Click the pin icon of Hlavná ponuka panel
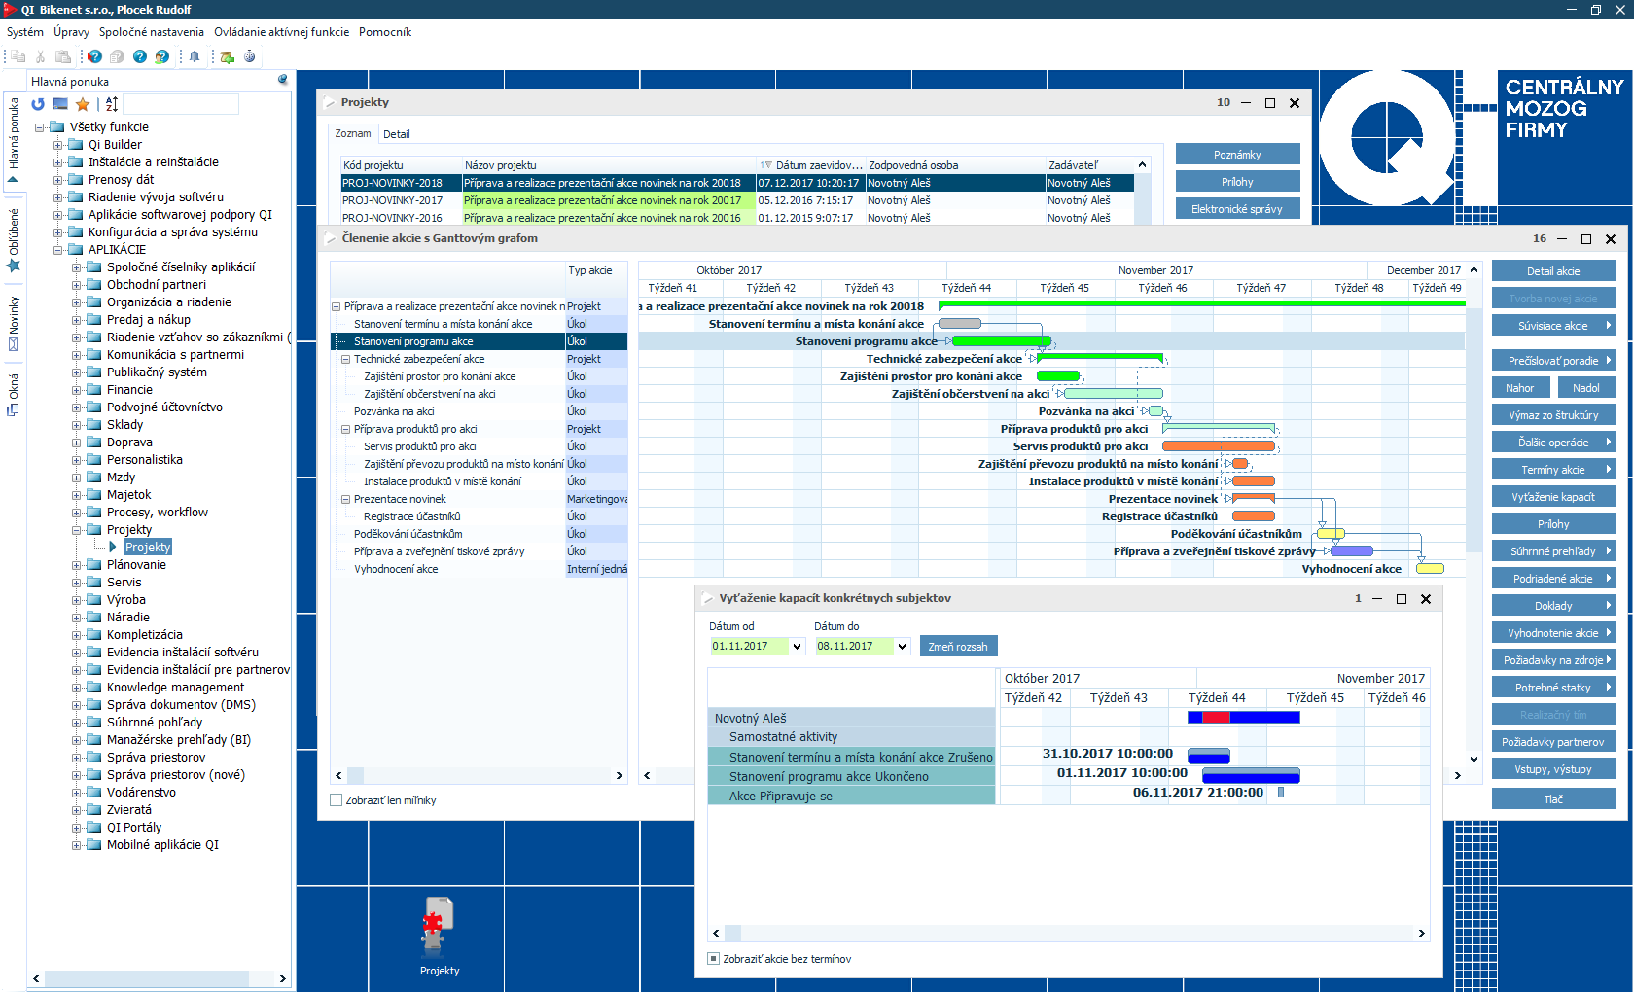 click(282, 80)
